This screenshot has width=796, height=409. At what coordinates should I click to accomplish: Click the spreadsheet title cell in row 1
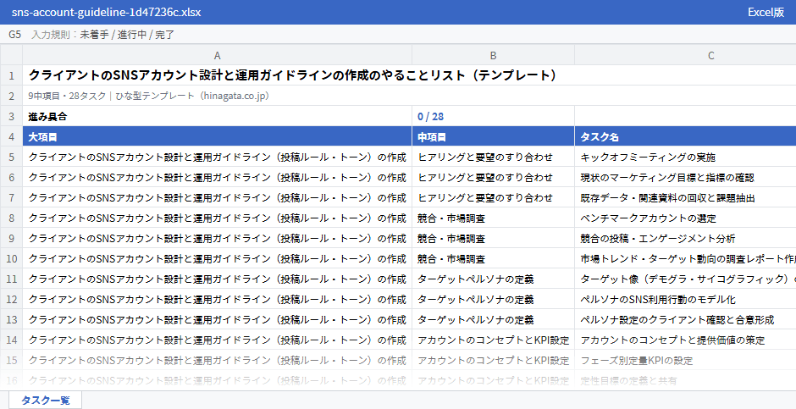409,75
